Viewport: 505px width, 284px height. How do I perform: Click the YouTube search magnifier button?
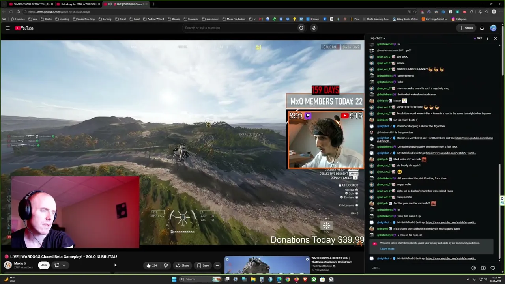tap(301, 28)
